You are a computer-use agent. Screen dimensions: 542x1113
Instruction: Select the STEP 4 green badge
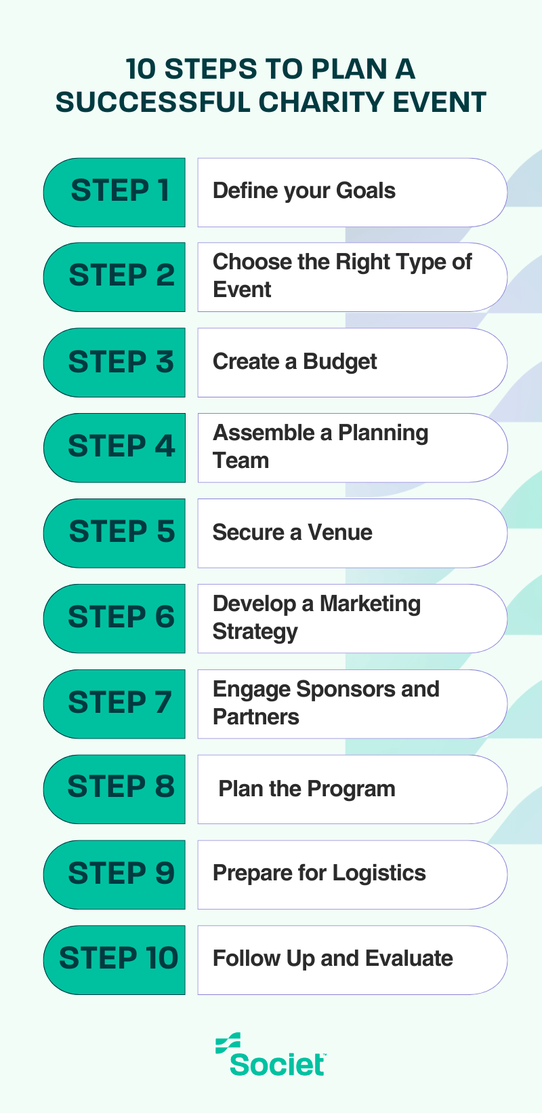115,448
